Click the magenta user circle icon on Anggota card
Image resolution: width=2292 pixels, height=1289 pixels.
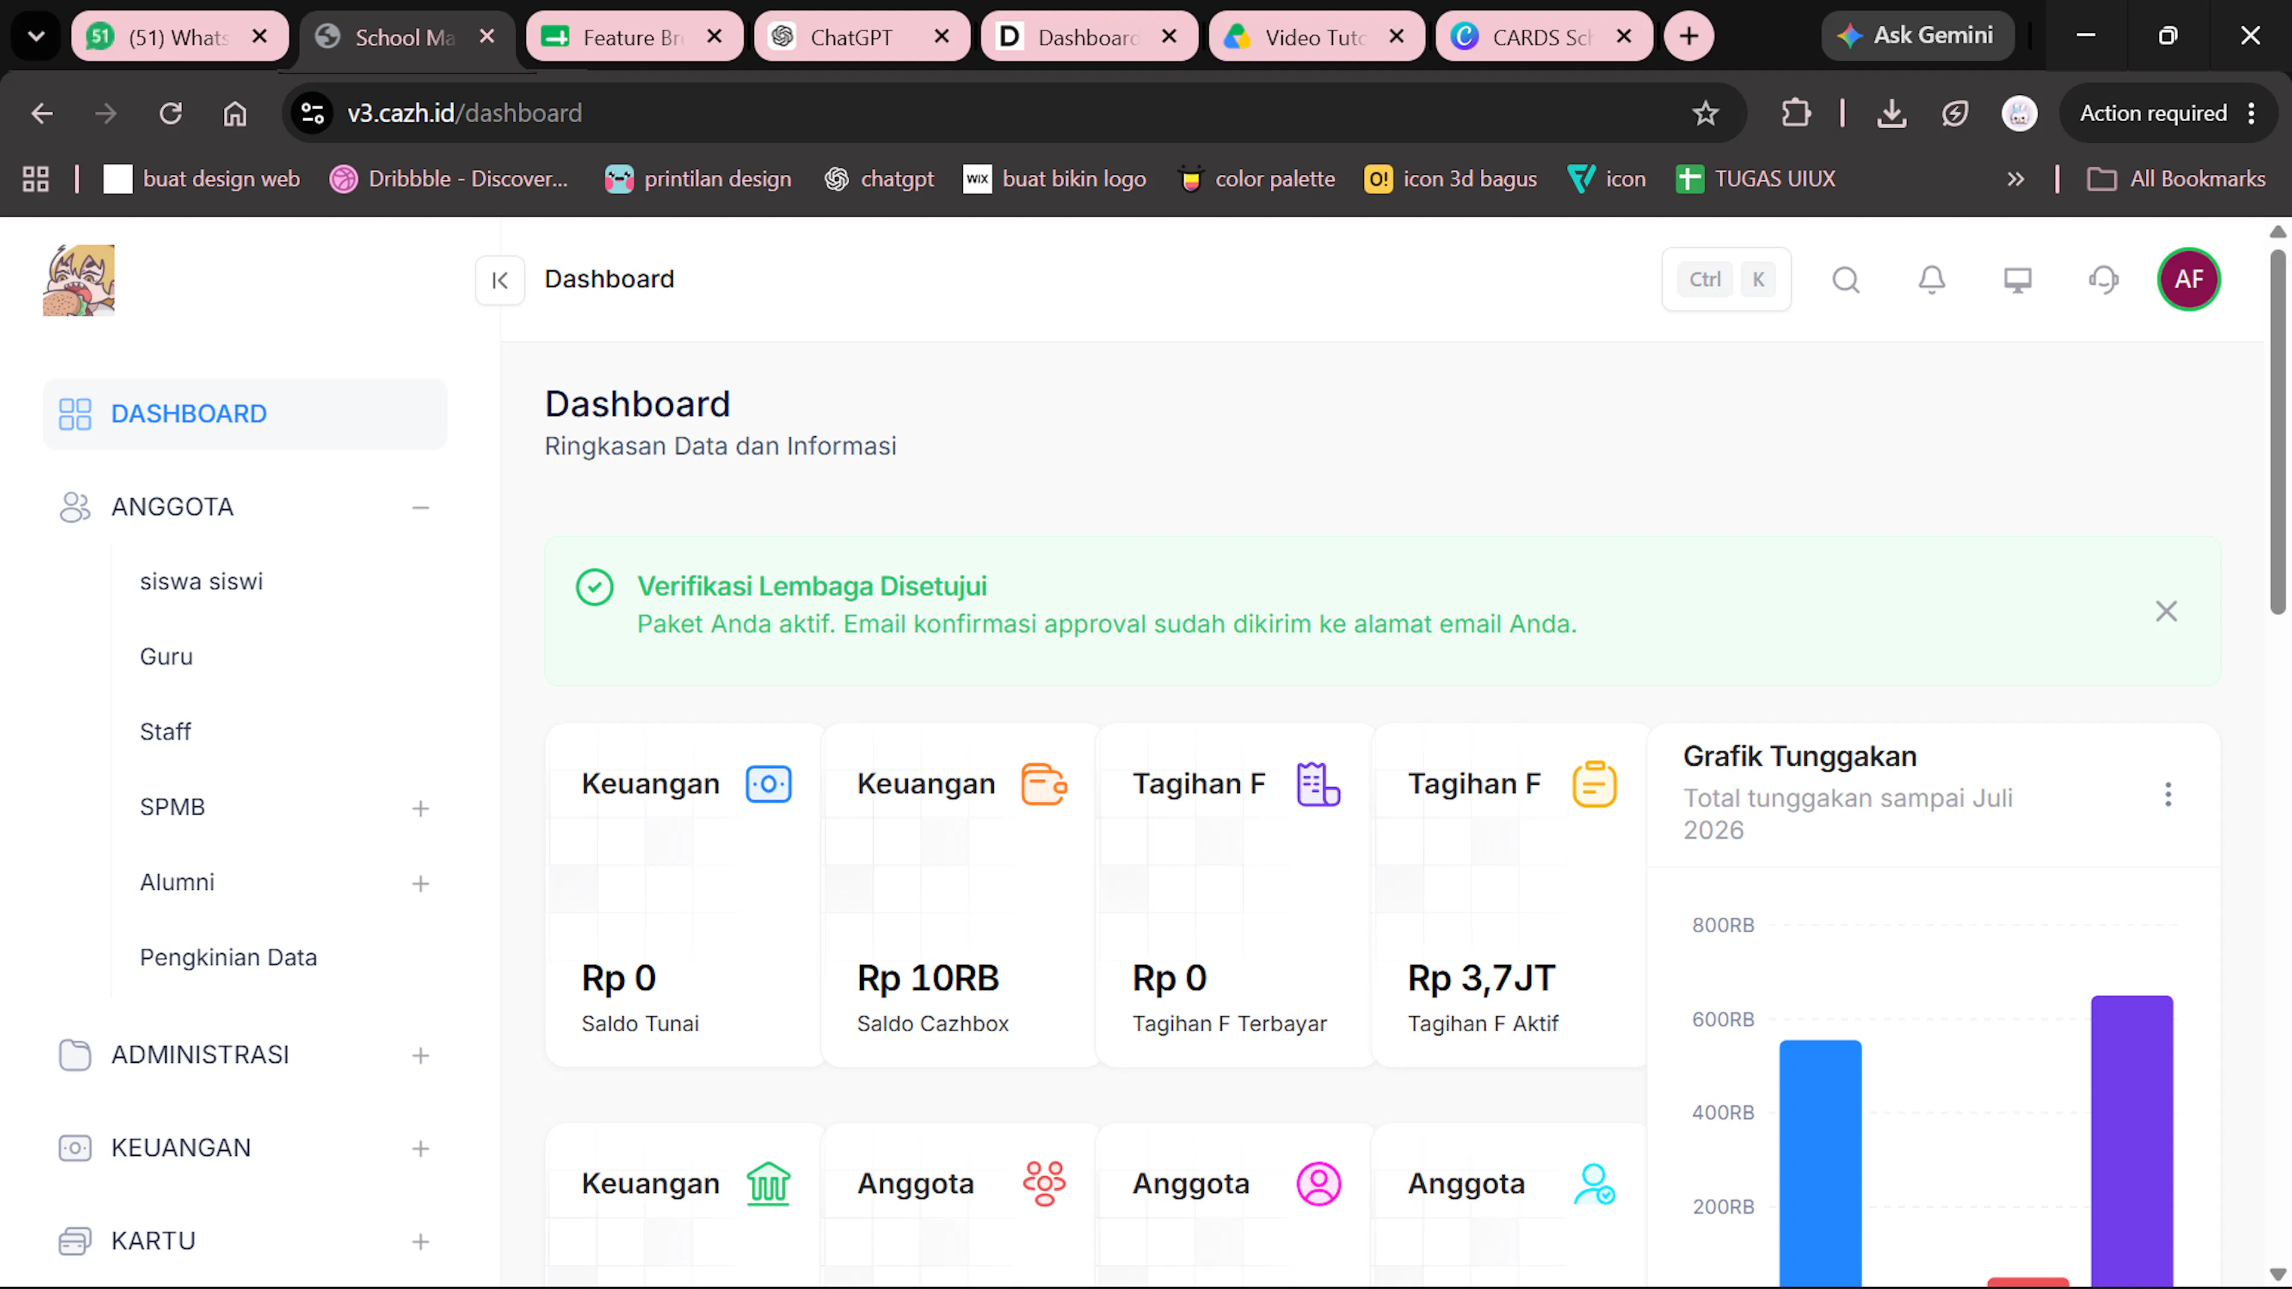click(x=1318, y=1184)
